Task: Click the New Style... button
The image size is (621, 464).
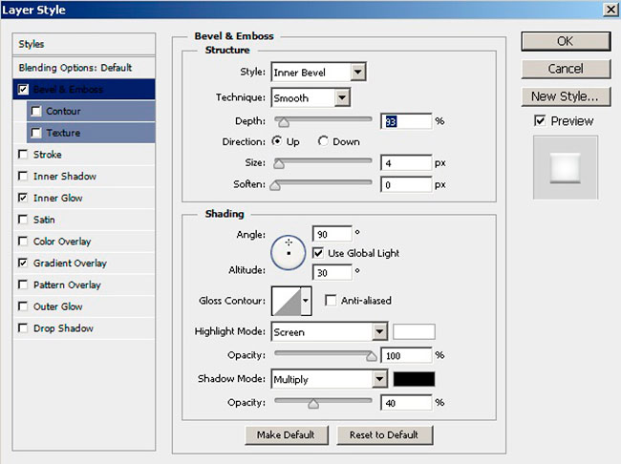Action: (x=566, y=96)
